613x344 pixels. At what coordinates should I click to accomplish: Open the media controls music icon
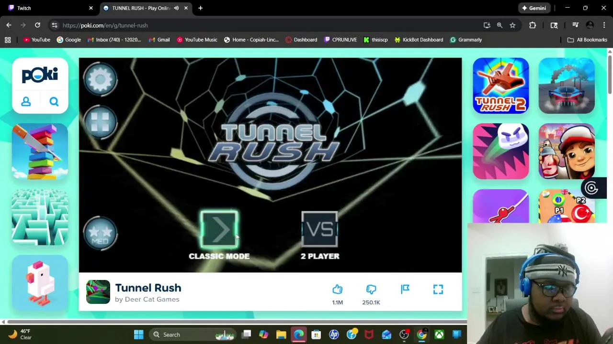[x=575, y=25]
